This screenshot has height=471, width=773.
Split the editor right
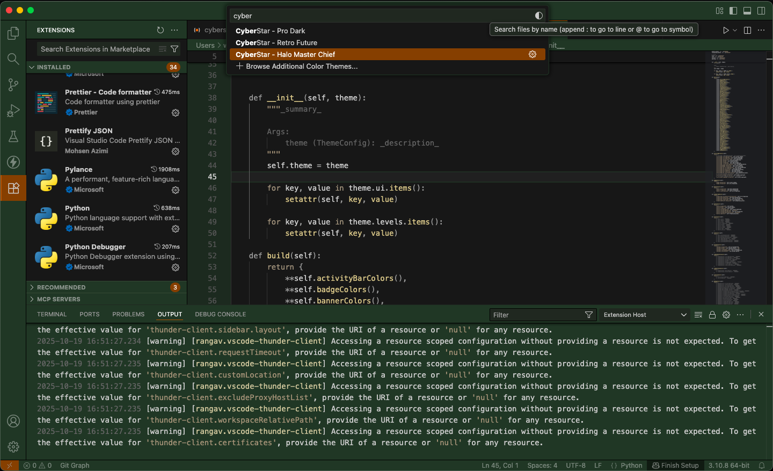tap(747, 30)
